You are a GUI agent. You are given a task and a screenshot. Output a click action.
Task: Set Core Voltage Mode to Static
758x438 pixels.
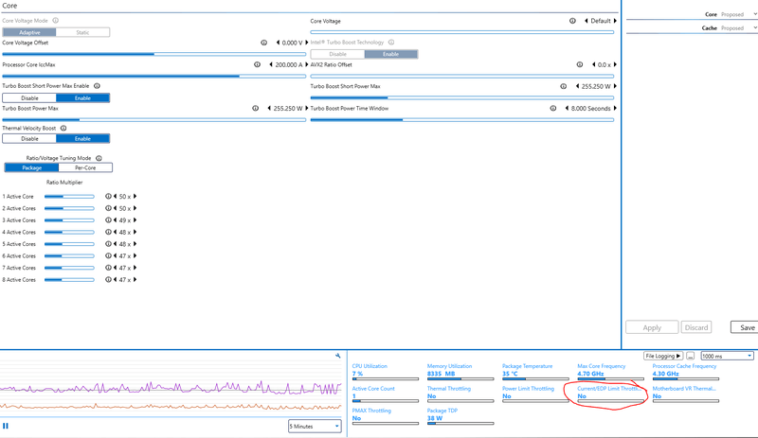click(x=82, y=32)
